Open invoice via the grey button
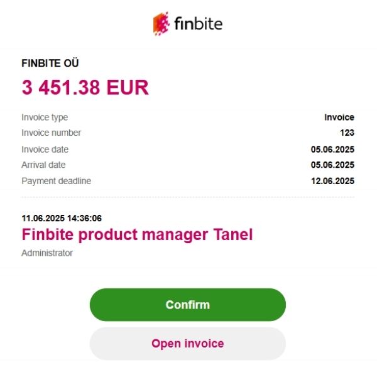Viewport: 377px width, 377px height. [187, 344]
